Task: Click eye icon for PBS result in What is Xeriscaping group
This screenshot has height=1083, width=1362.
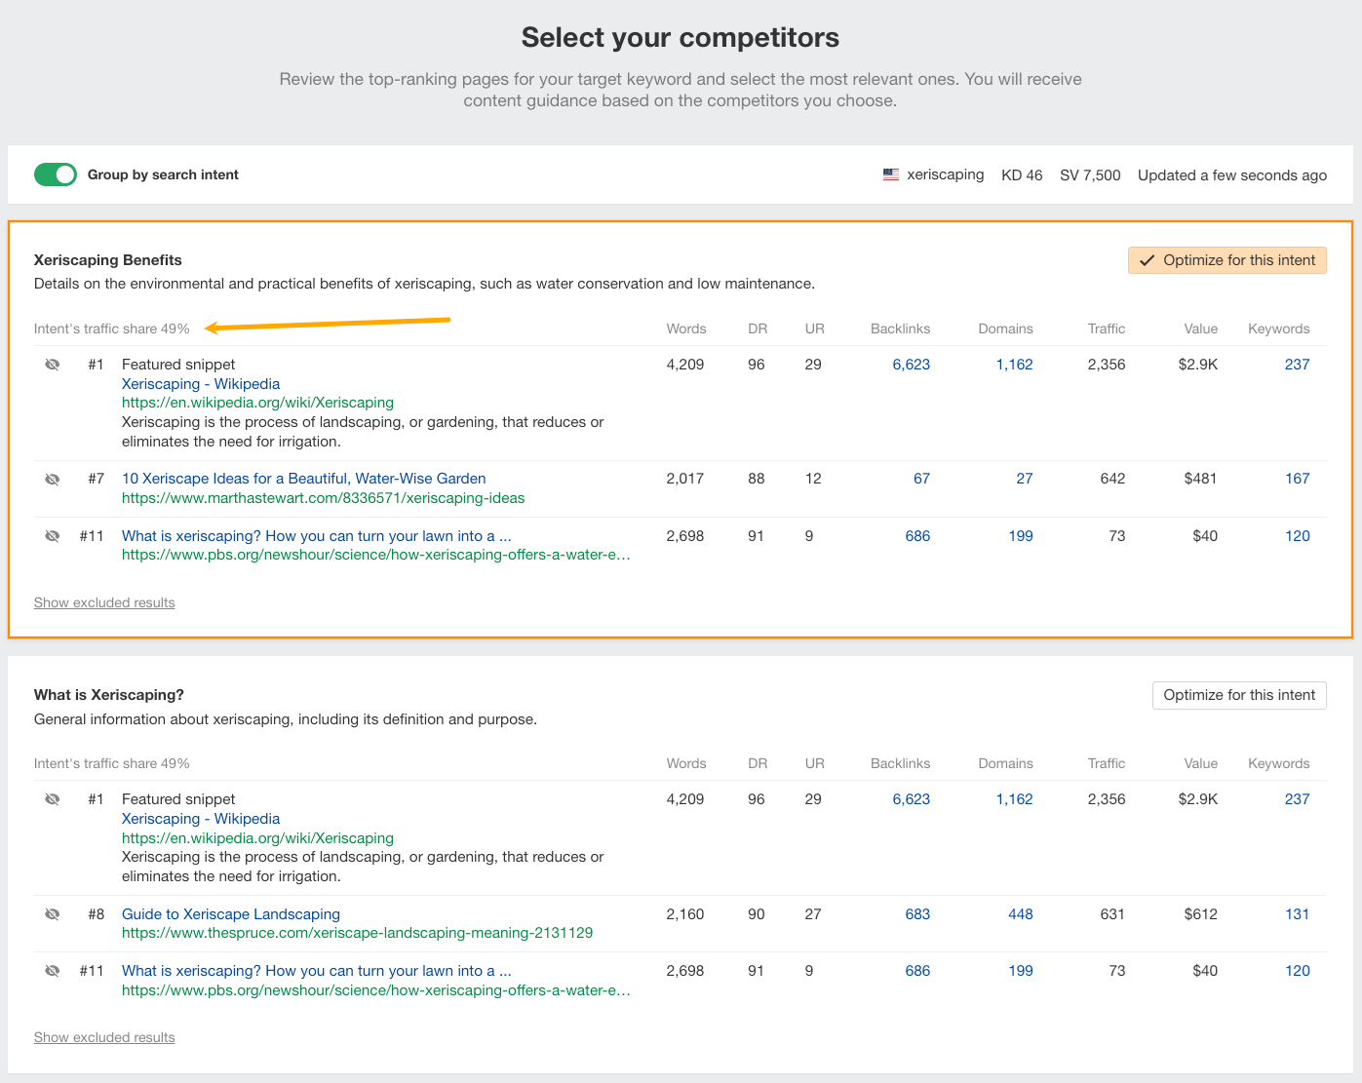Action: point(53,971)
